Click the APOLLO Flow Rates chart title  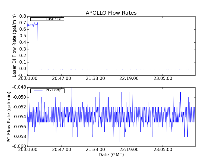(111, 13)
